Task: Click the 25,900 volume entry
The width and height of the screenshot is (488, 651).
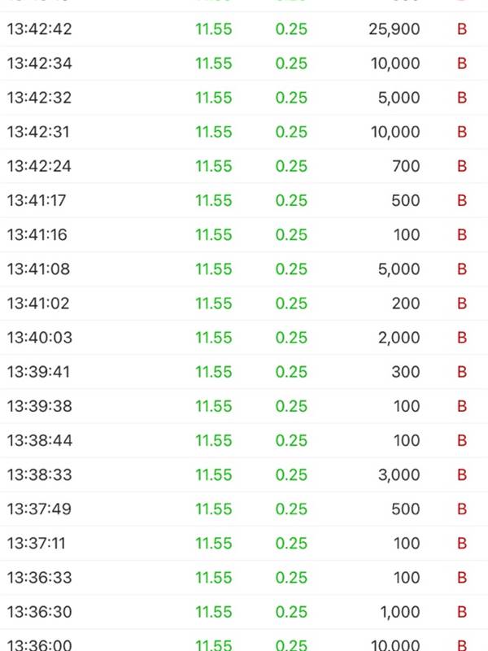Action: pos(394,29)
